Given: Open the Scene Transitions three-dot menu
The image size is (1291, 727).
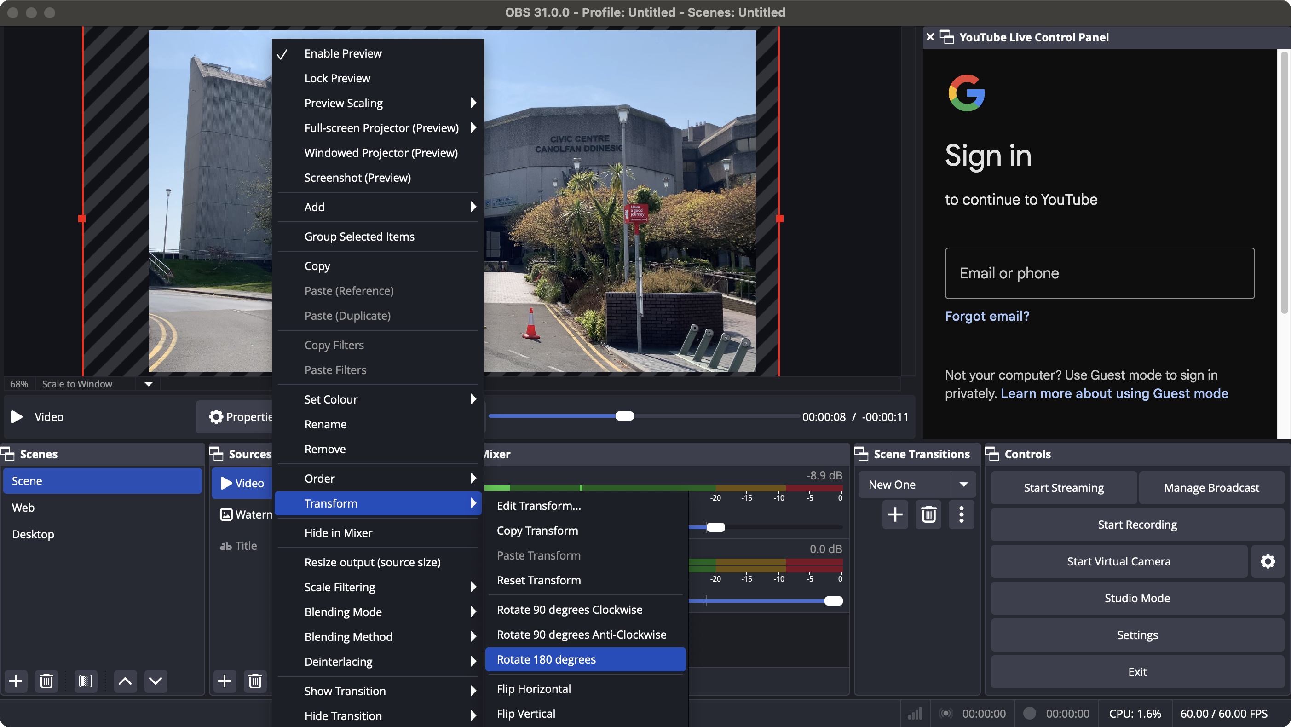Looking at the screenshot, I should click(x=961, y=514).
